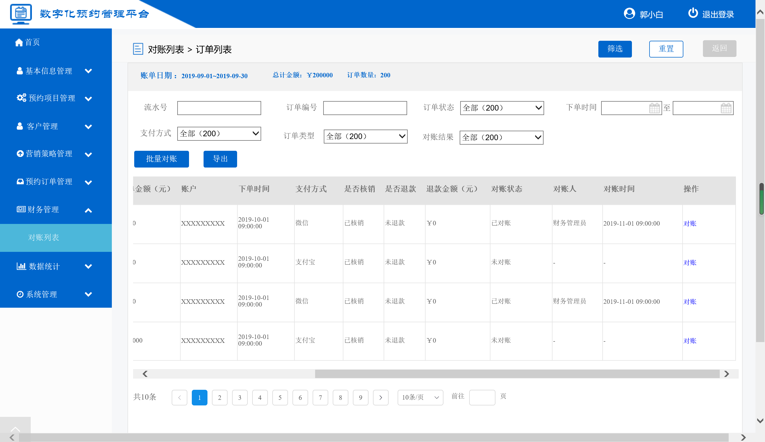This screenshot has width=765, height=442.
Task: Click the inbox icon for 预约订单管理
Action: tap(20, 181)
